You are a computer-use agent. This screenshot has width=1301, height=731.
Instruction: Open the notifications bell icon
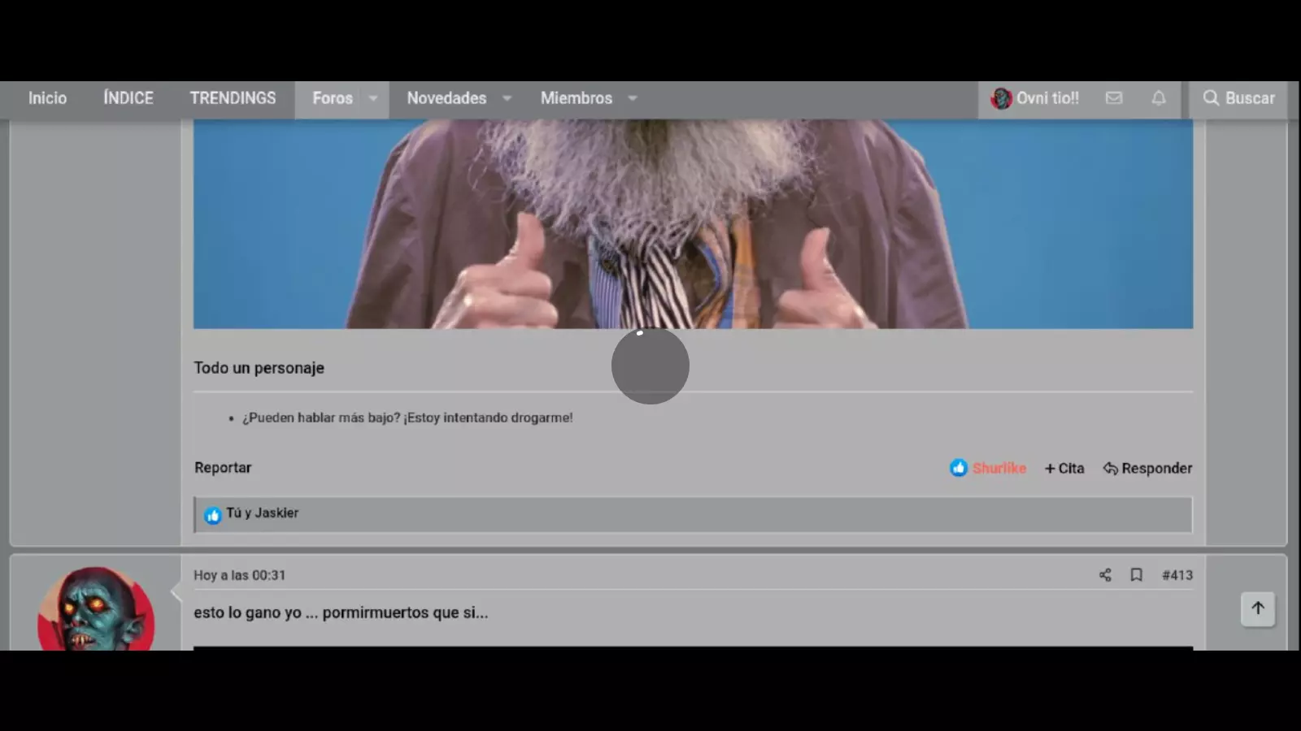tap(1159, 98)
